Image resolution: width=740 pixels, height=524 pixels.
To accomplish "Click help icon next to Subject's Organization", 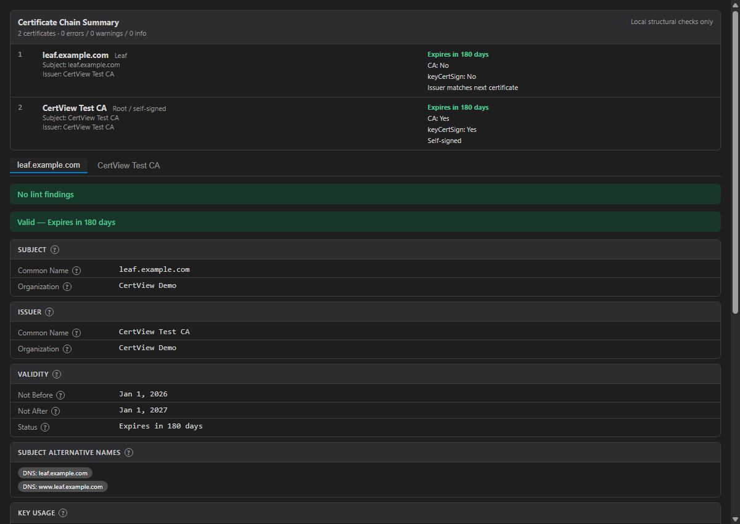I will coord(67,287).
